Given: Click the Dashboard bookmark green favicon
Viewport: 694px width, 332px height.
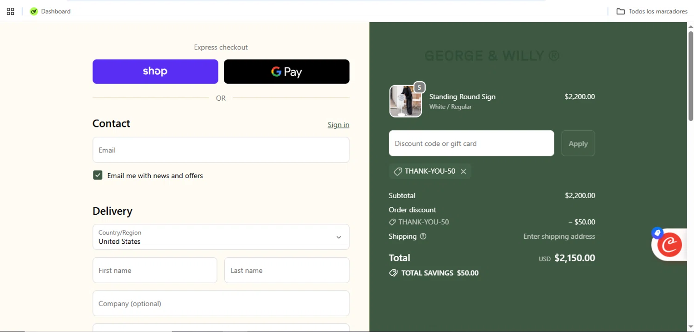Looking at the screenshot, I should (34, 12).
